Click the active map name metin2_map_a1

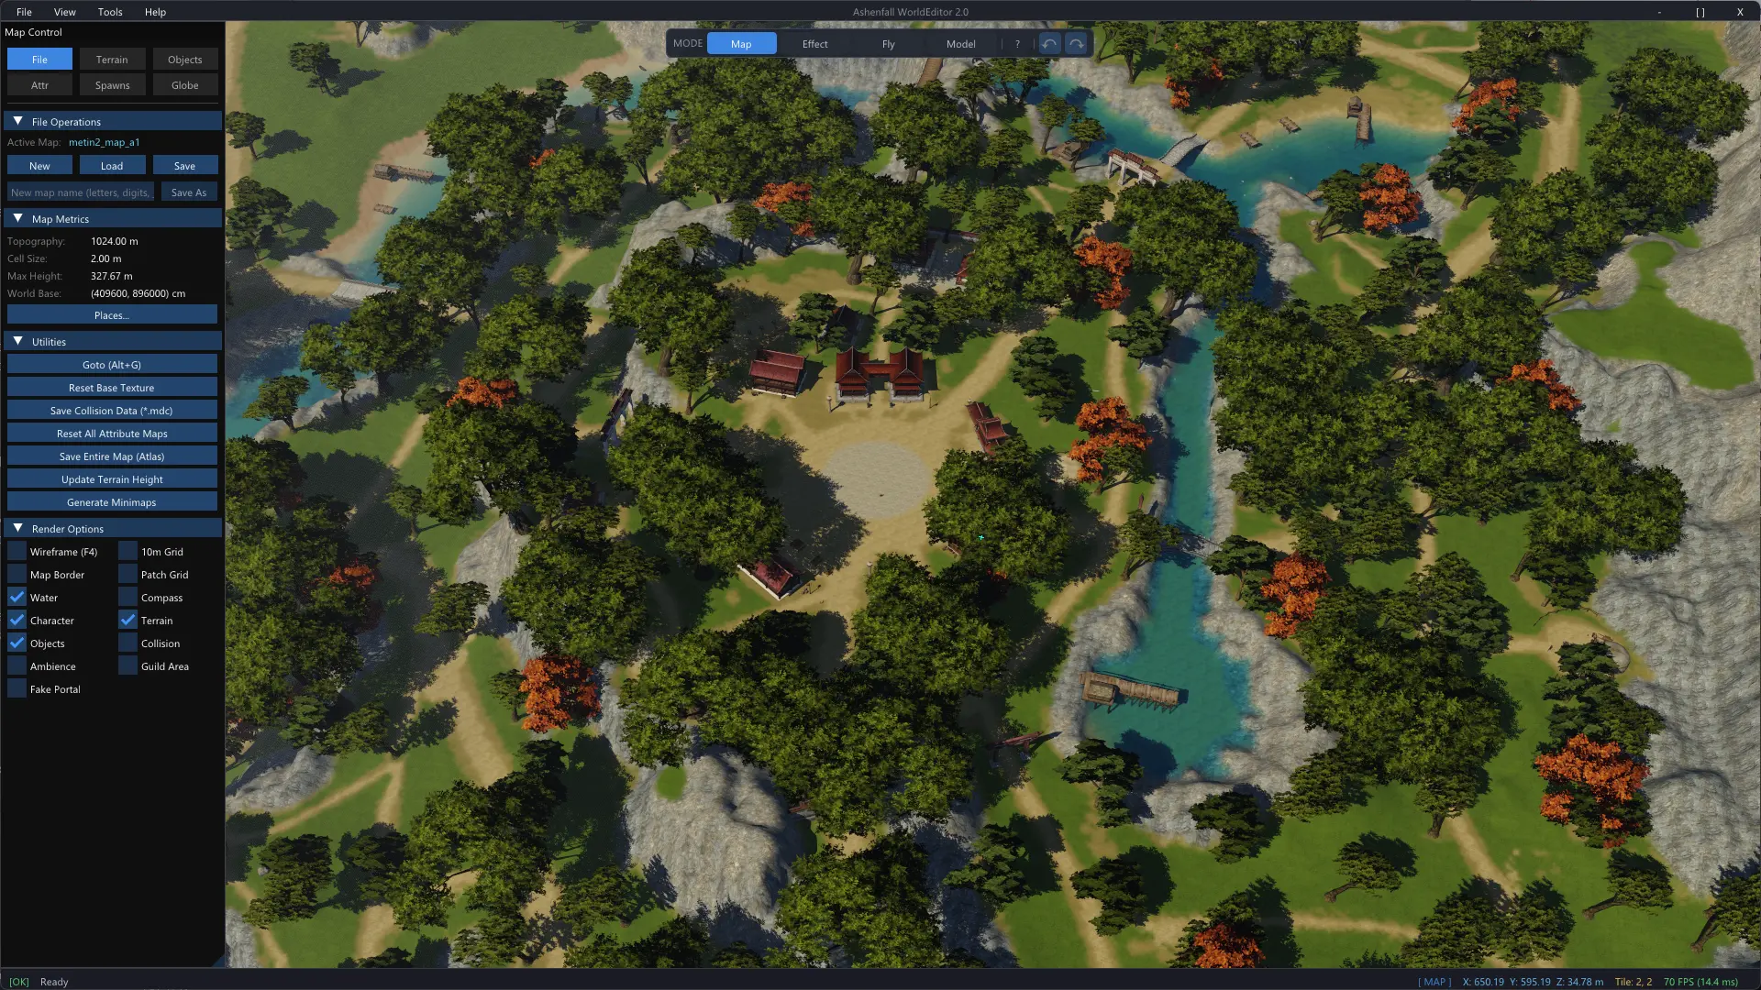(104, 142)
